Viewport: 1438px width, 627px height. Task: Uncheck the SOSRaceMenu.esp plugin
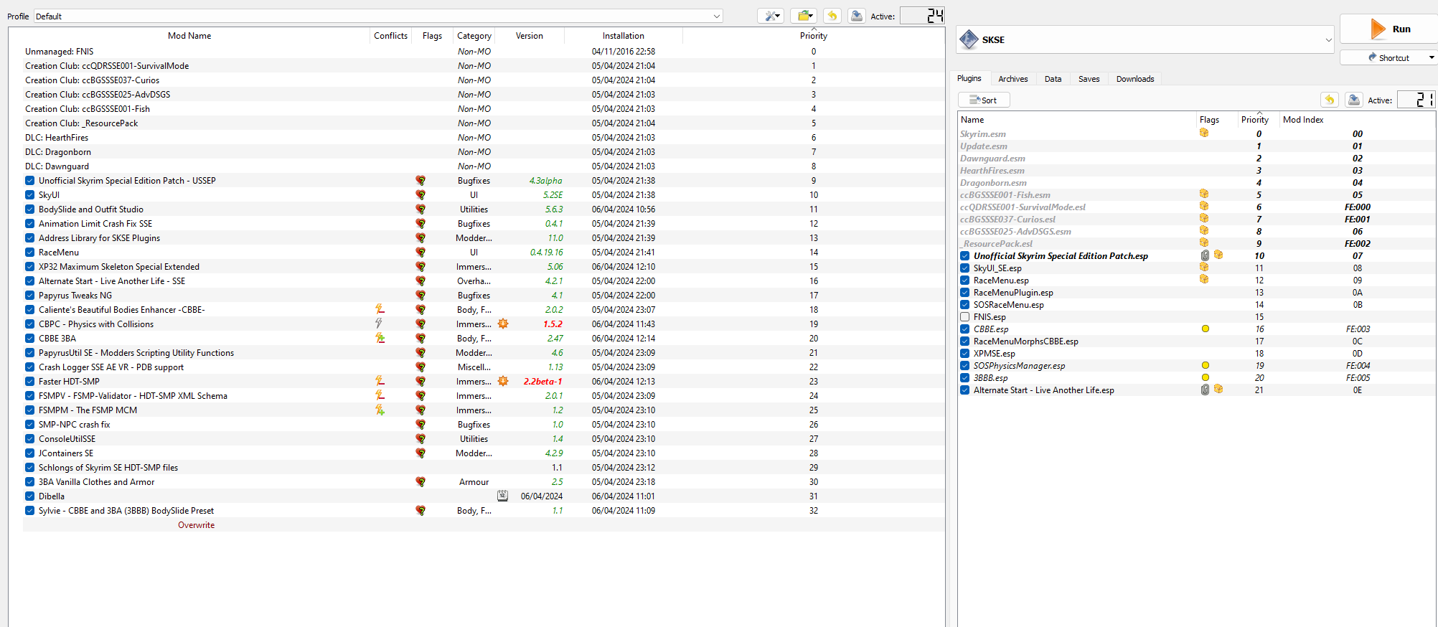point(965,304)
